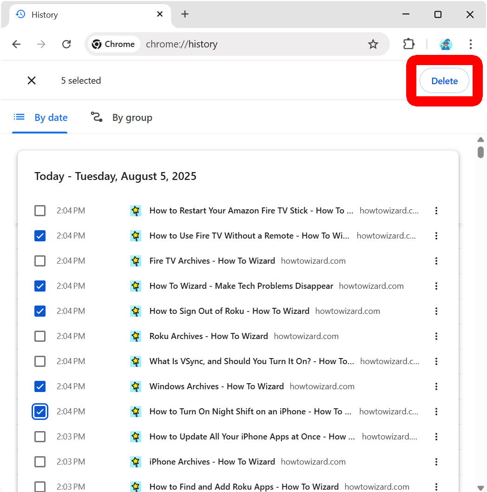Open the Chrome profile avatar
487x492 pixels.
[445, 44]
